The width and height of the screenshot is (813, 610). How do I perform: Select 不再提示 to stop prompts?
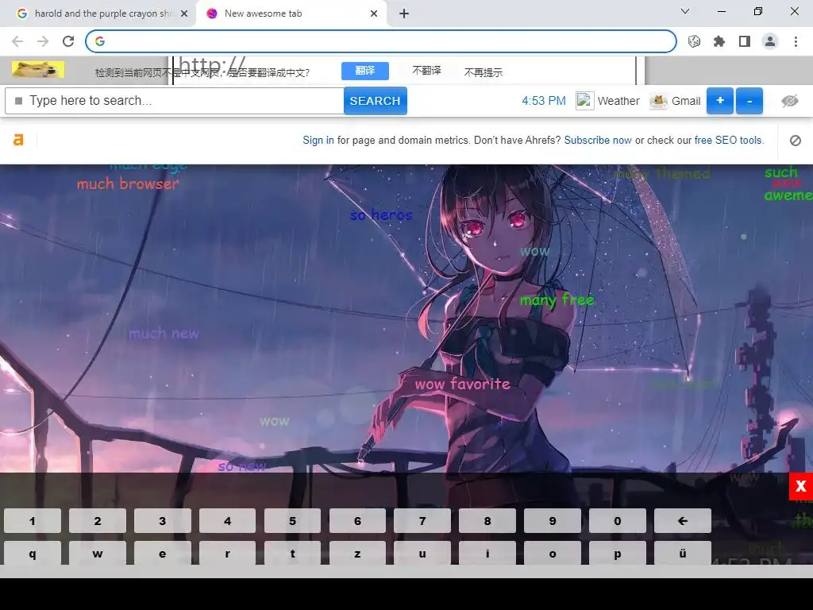484,72
